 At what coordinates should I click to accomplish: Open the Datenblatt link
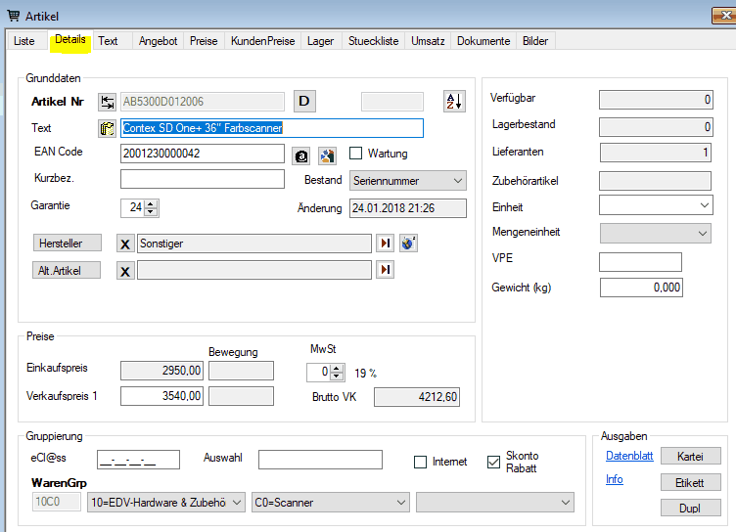[629, 456]
